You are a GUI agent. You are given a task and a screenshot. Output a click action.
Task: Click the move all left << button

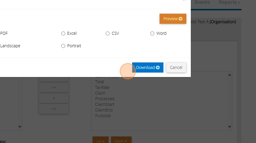coord(54,109)
